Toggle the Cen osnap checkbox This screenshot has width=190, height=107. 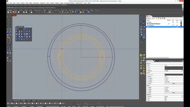coord(25,103)
